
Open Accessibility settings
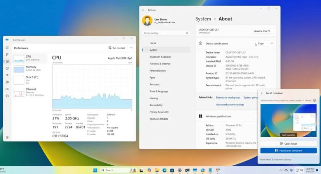point(166,105)
